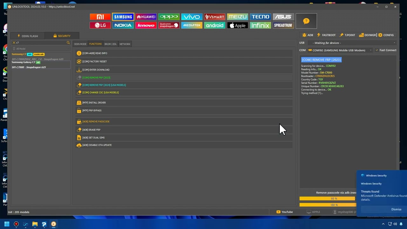Open the ASUS brand section
Image resolution: width=407 pixels, height=229 pixels.
click(x=283, y=17)
